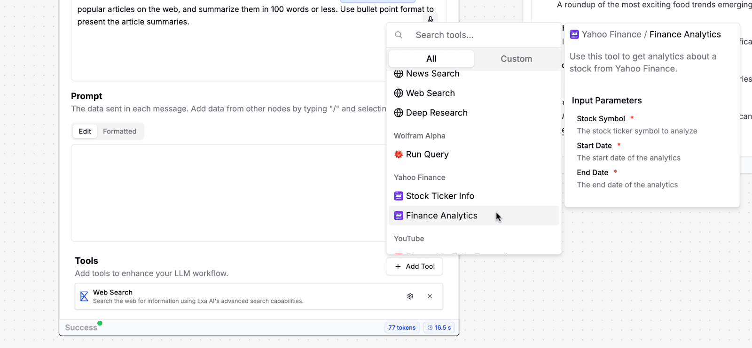Click inside the empty Prompt text area
This screenshot has width=752, height=348.
pos(228,193)
